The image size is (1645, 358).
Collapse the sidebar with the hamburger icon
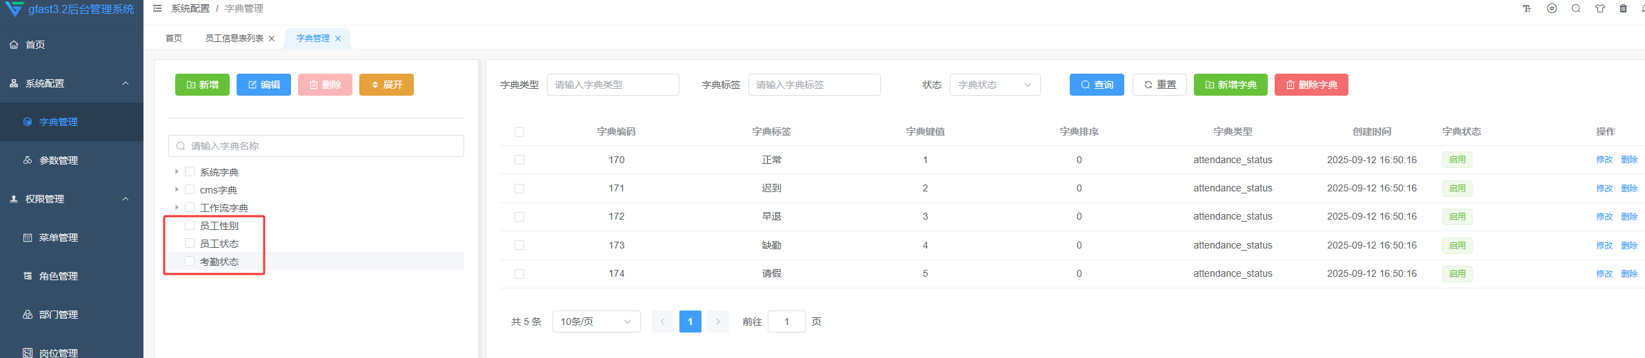[157, 9]
